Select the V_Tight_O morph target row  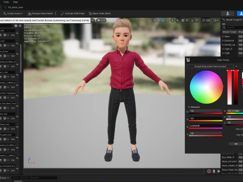pos(232,49)
